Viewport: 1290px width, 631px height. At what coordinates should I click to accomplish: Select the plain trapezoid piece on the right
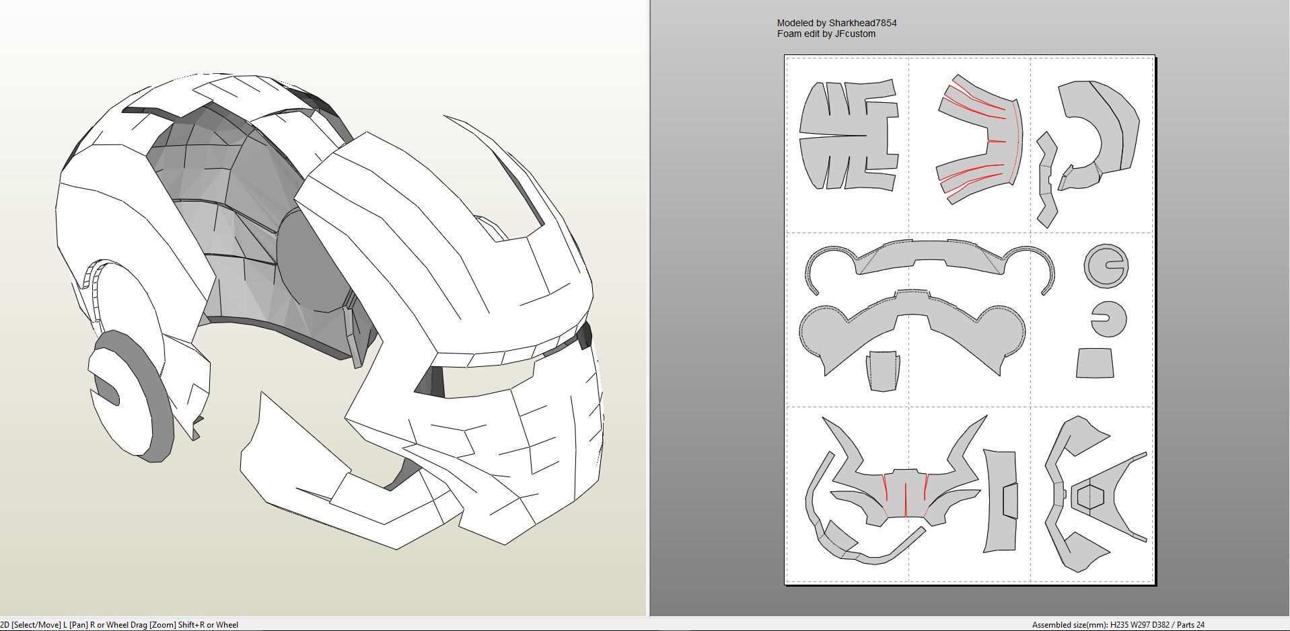[x=1094, y=364]
